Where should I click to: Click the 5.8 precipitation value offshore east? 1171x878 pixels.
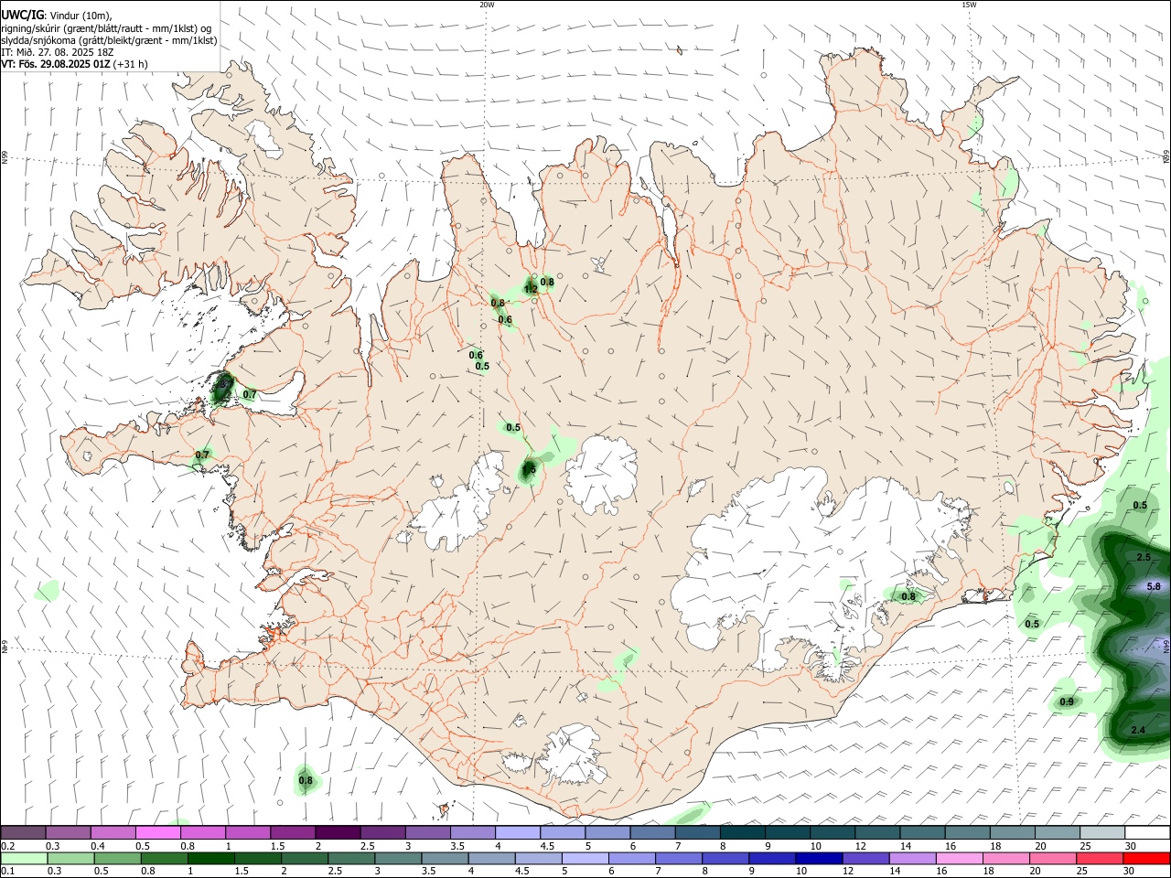point(1154,586)
